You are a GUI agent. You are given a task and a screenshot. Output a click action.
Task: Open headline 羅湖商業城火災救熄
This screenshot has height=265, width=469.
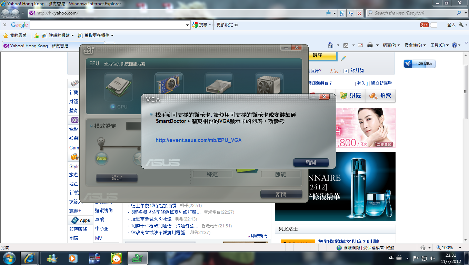click(x=151, y=219)
